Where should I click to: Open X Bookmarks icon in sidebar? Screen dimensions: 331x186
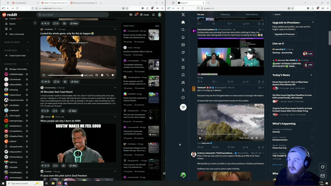[183, 75]
